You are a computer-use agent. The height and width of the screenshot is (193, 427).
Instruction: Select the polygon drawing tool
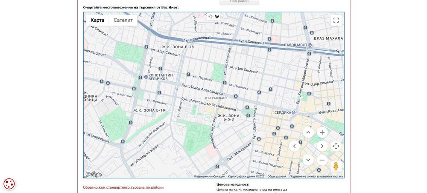(217, 17)
